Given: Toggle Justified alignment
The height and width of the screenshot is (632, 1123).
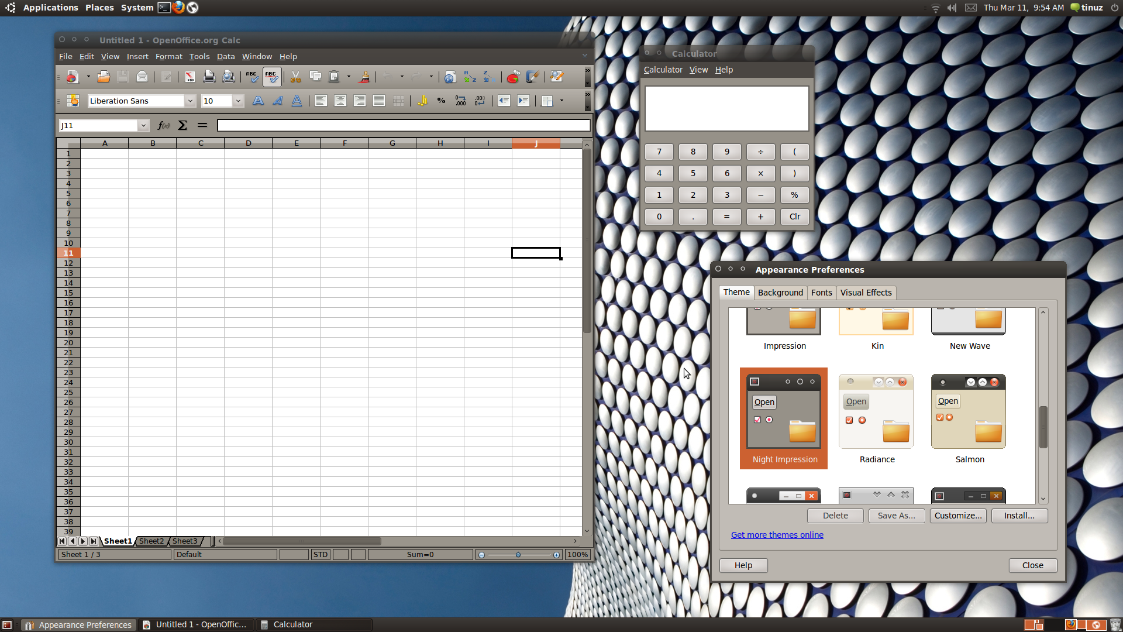Looking at the screenshot, I should 378,101.
